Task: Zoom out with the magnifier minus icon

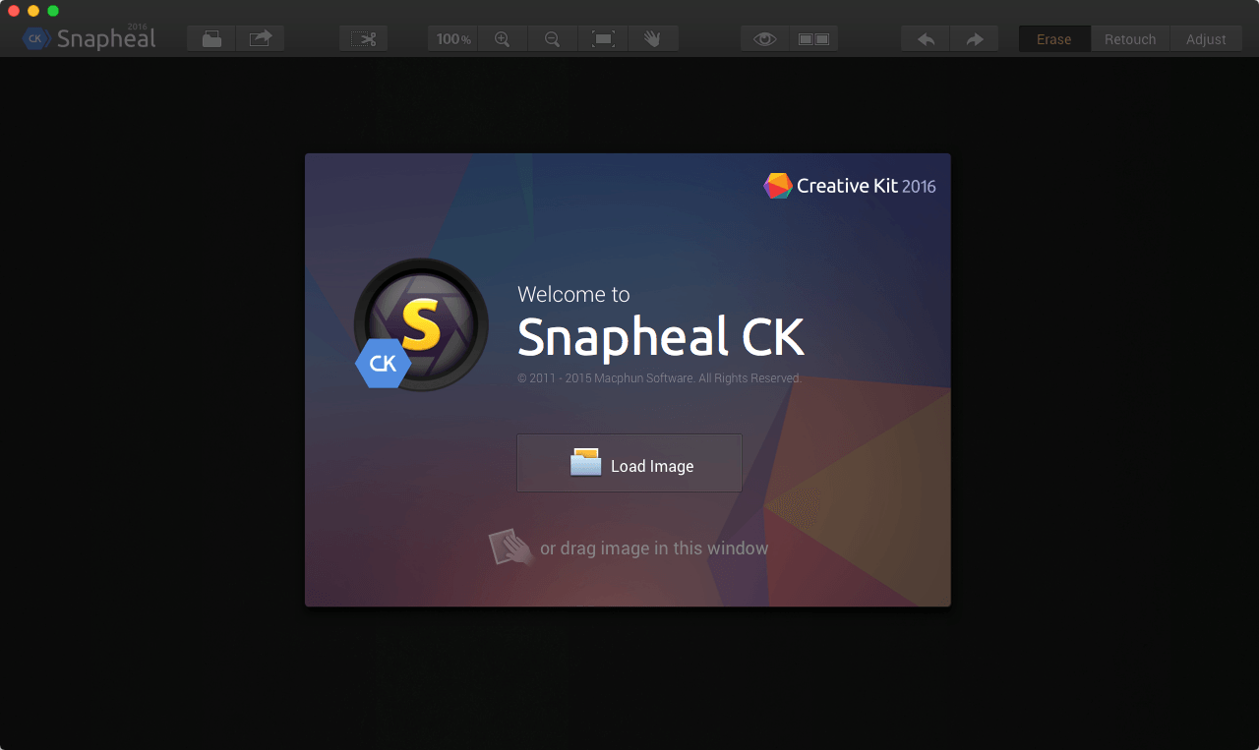Action: click(x=553, y=39)
